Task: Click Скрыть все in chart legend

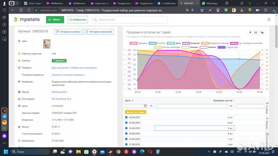Action: [x=228, y=47]
